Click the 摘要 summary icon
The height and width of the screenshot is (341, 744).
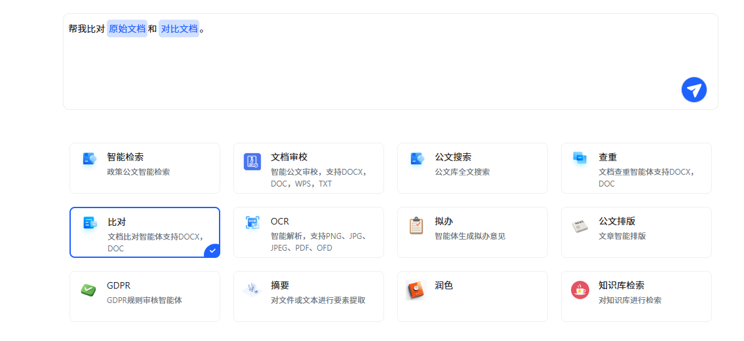tap(252, 289)
